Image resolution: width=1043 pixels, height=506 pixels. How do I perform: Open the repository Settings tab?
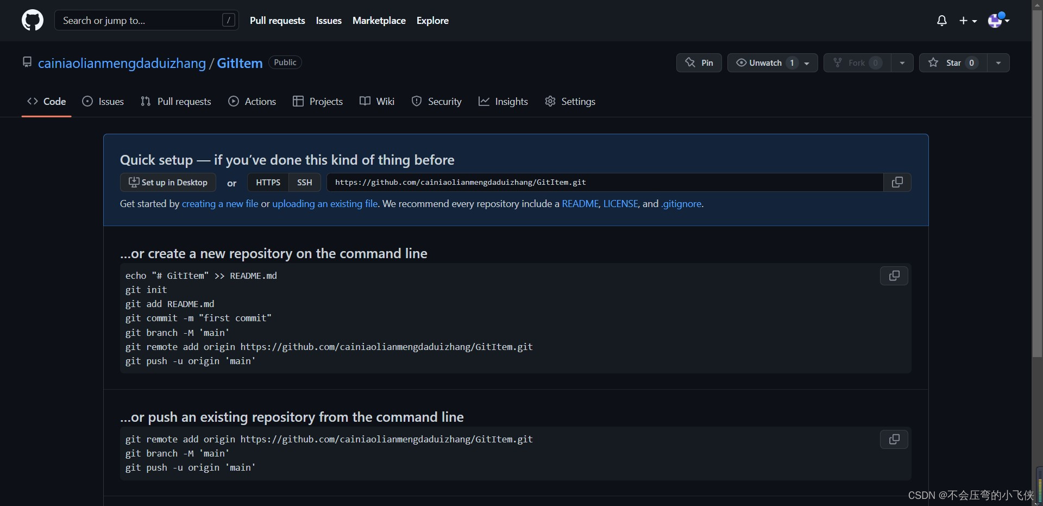[x=570, y=102]
